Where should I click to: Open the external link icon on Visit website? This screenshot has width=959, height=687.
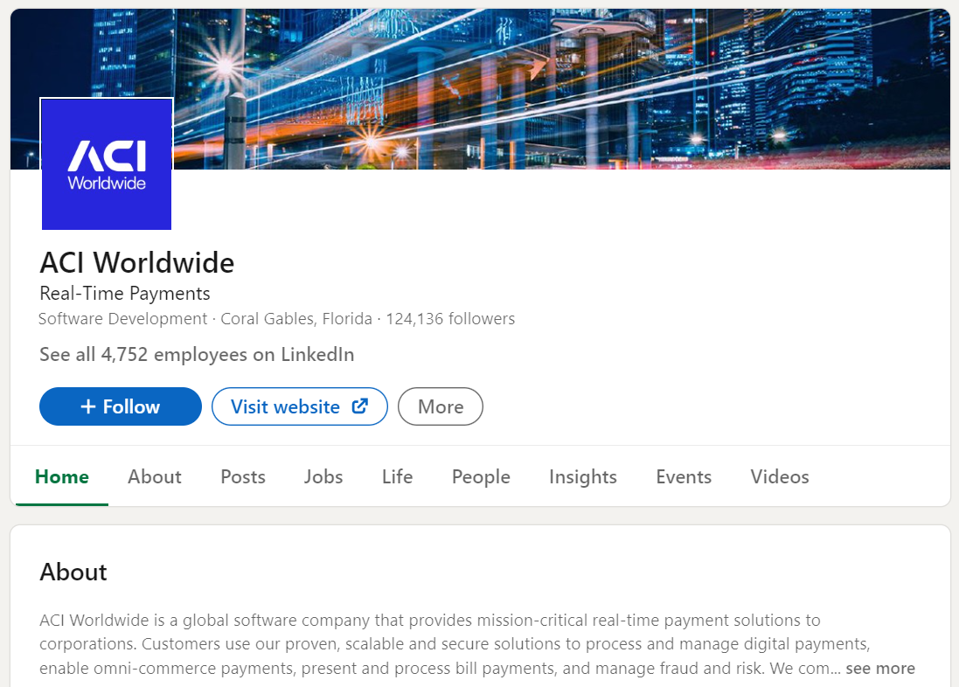click(x=358, y=406)
